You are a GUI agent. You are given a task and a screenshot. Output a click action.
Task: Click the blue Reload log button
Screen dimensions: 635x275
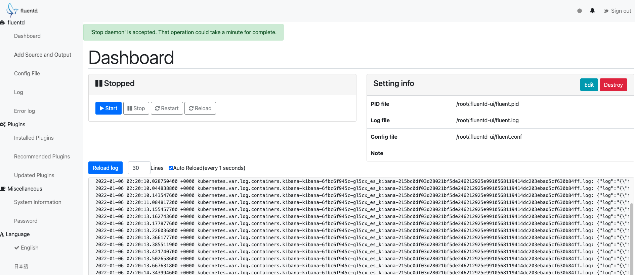pos(105,168)
